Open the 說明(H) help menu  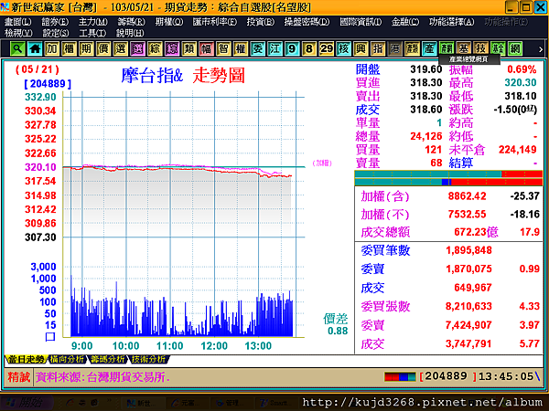point(130,33)
